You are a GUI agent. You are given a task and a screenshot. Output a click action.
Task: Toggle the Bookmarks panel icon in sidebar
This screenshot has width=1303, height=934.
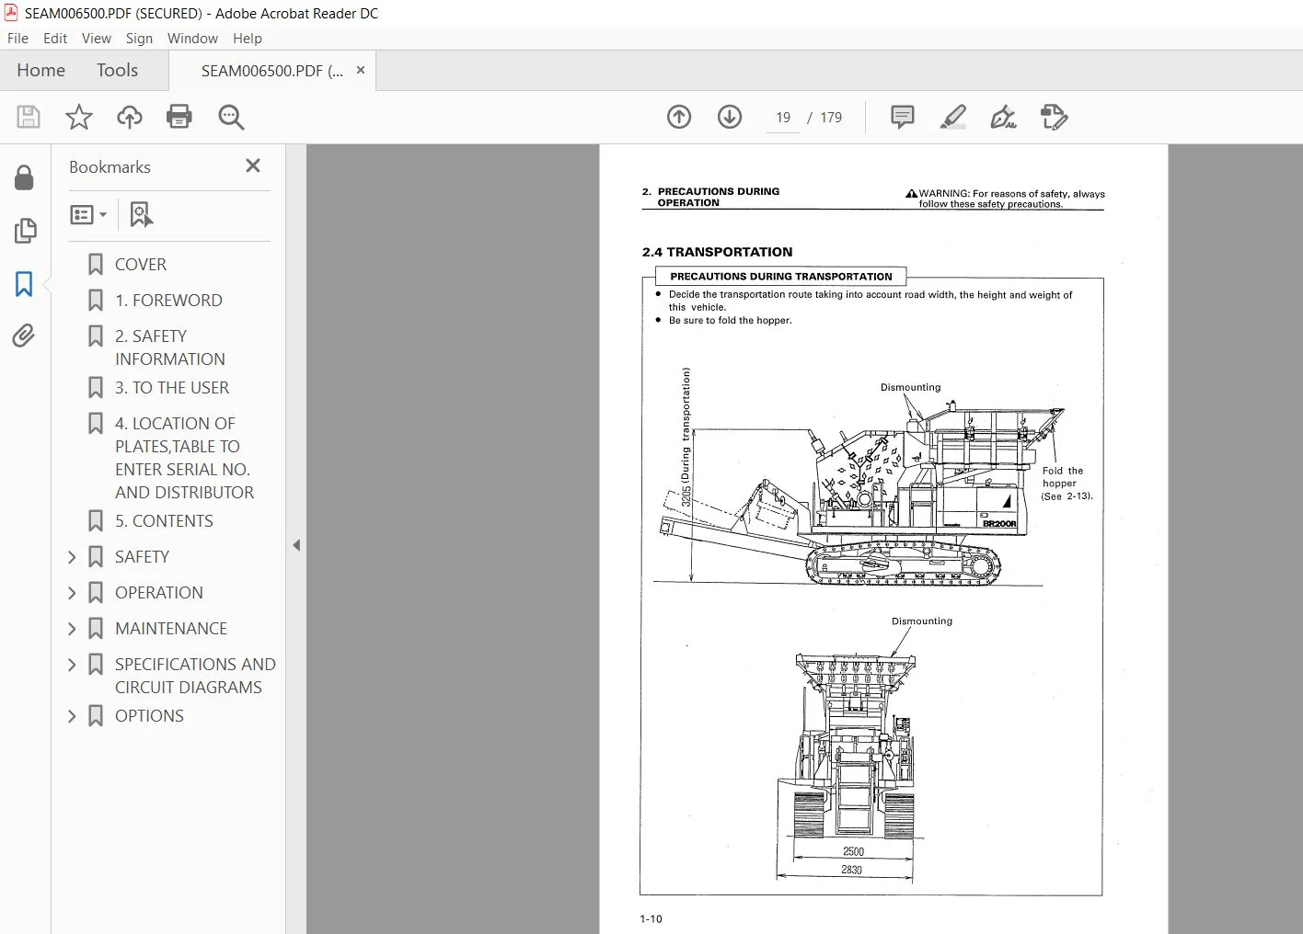pos(25,284)
